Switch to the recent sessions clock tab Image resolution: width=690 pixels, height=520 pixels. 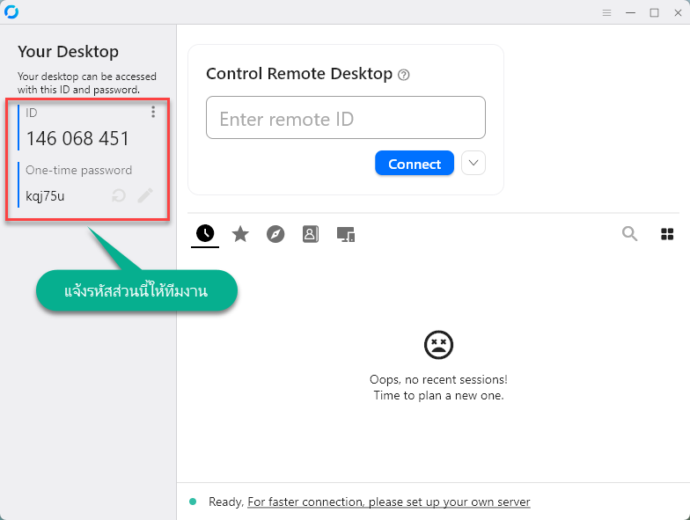click(x=204, y=233)
